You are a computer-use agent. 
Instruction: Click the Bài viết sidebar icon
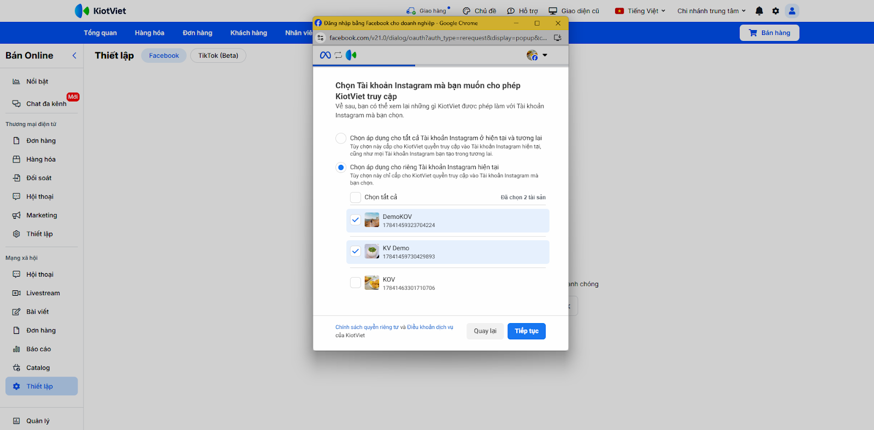pyautogui.click(x=16, y=312)
